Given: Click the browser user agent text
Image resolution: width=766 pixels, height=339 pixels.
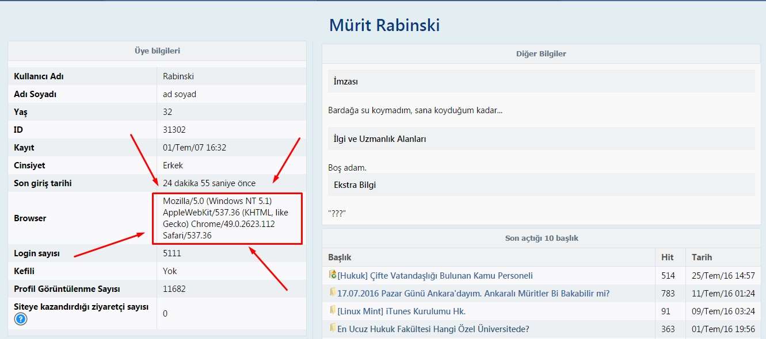Looking at the screenshot, I should (226, 218).
